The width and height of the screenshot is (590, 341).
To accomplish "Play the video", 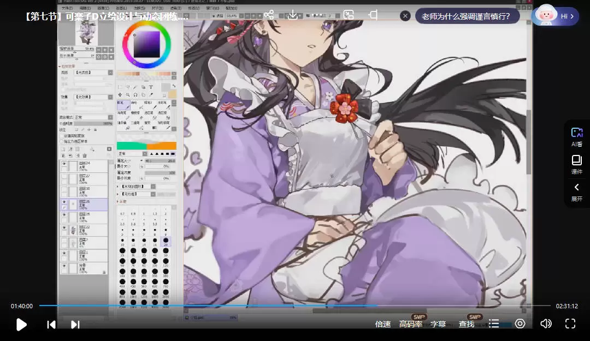I will point(21,325).
